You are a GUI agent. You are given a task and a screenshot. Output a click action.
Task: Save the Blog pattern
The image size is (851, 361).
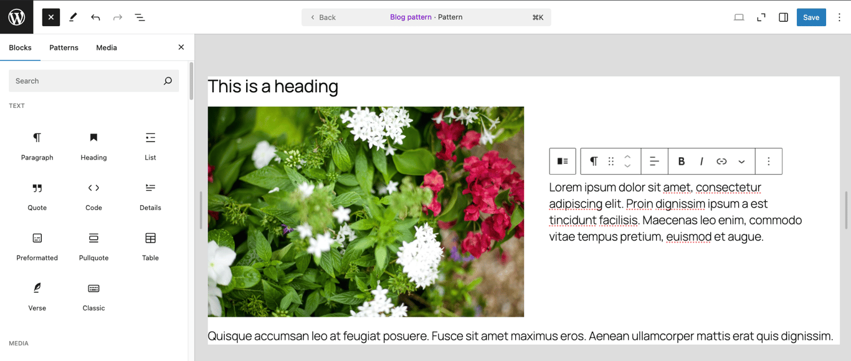[x=811, y=17]
